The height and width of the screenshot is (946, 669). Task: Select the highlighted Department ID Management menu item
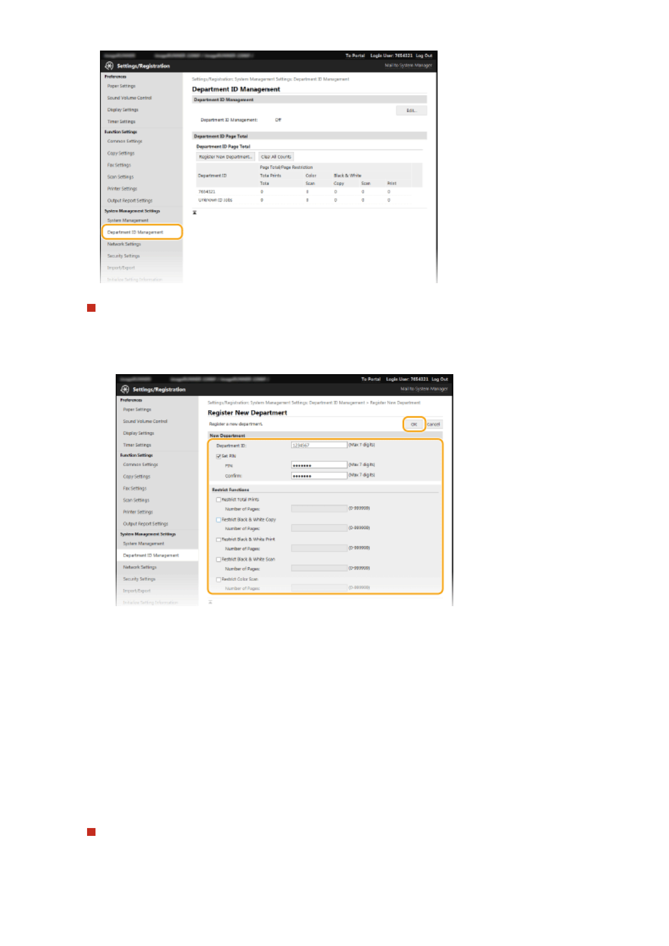[x=142, y=232]
